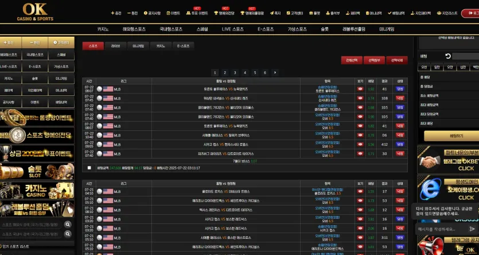Open 스페셜 in main navigation bar
479x255 pixels.
(202, 29)
